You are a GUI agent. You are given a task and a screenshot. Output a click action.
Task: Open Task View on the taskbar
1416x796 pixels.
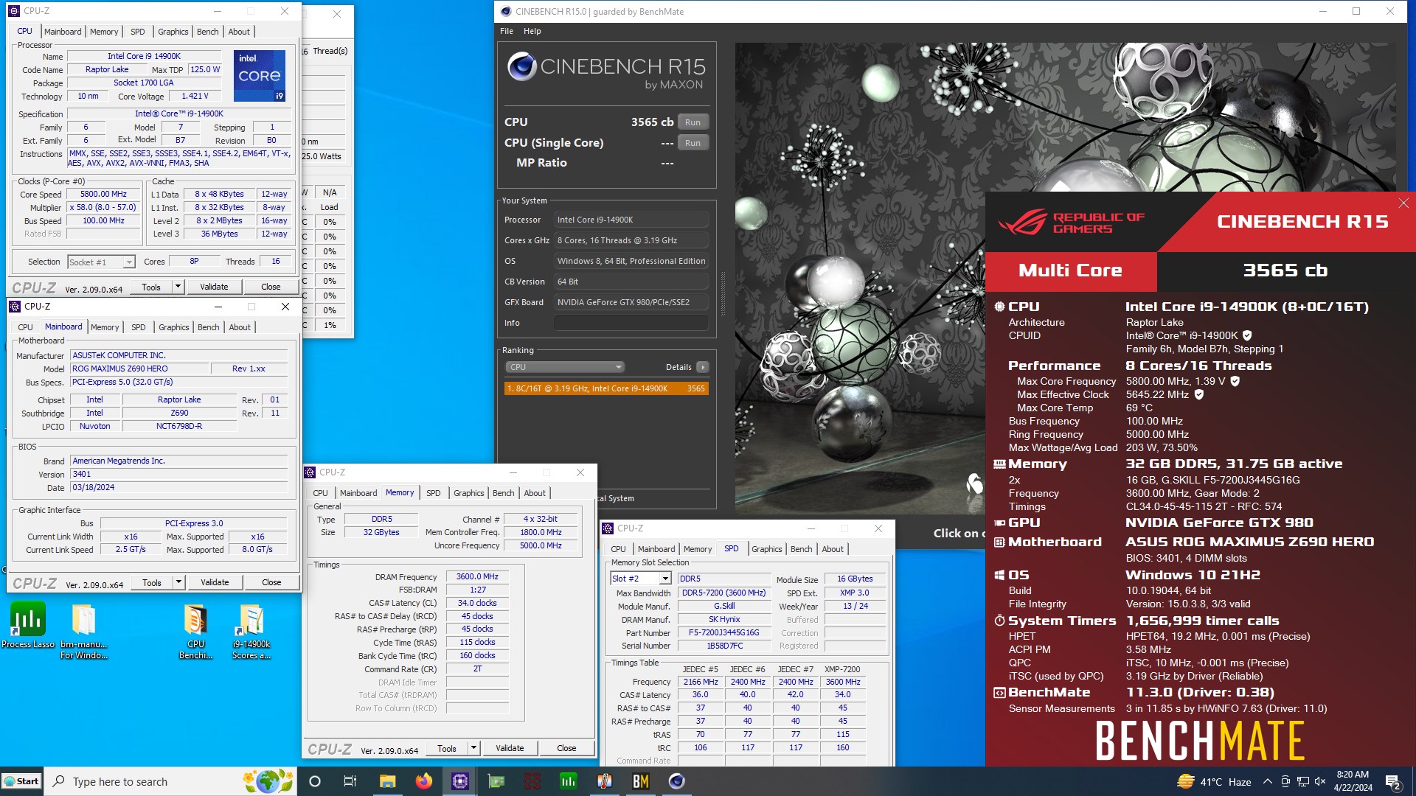tap(350, 781)
